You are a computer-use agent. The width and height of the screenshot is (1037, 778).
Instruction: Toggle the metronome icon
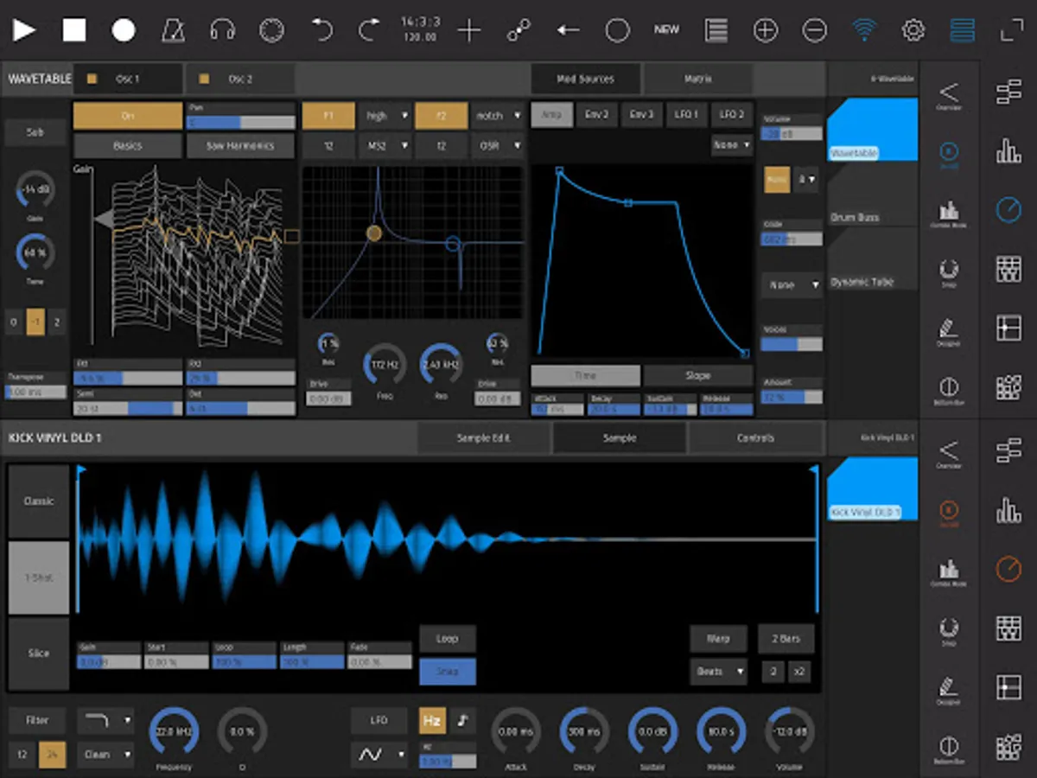tap(173, 31)
